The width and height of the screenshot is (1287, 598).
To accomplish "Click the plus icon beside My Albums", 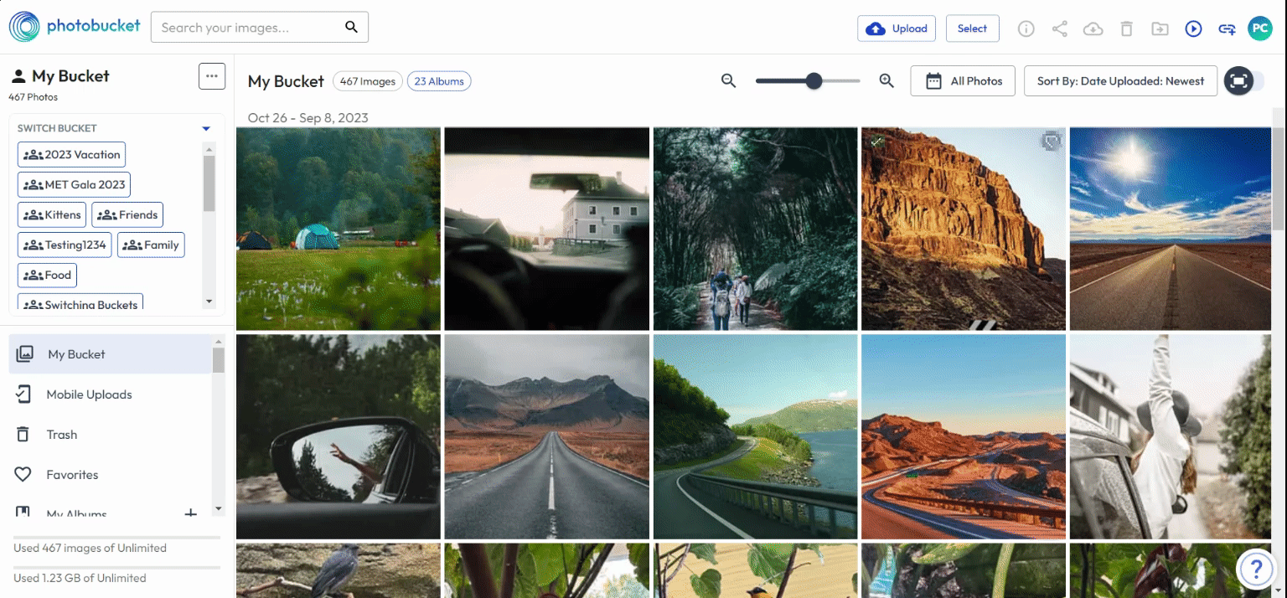I will point(191,513).
